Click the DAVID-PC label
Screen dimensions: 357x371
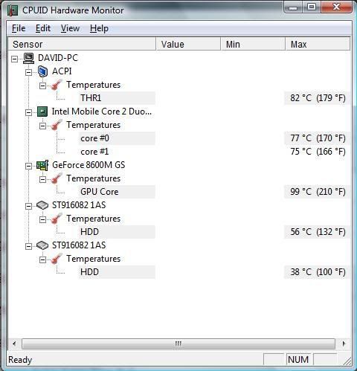pos(58,58)
